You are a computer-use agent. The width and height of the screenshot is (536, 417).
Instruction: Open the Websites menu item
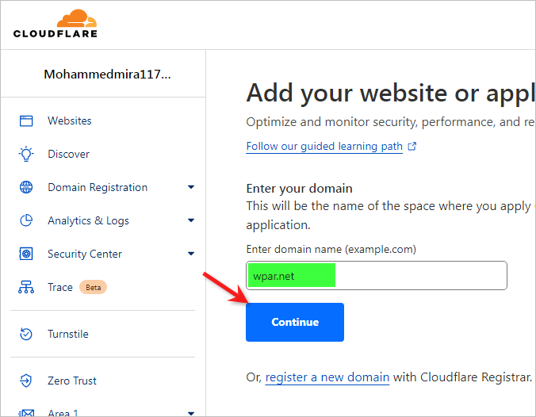(x=70, y=121)
